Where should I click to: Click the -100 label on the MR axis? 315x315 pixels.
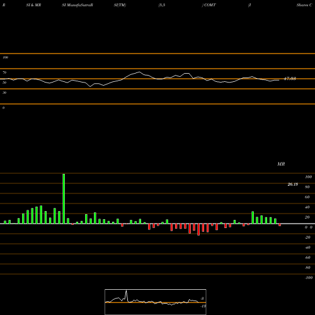pyautogui.click(x=309, y=278)
